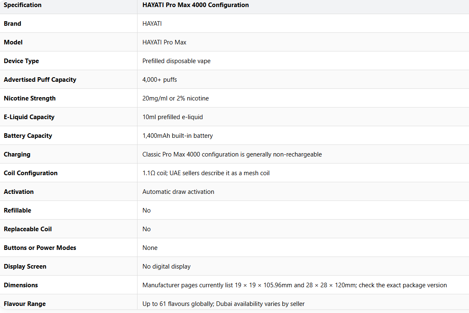Select the 'No' value in Replaceable Coil row
Image resolution: width=469 pixels, height=313 pixels.
(147, 229)
